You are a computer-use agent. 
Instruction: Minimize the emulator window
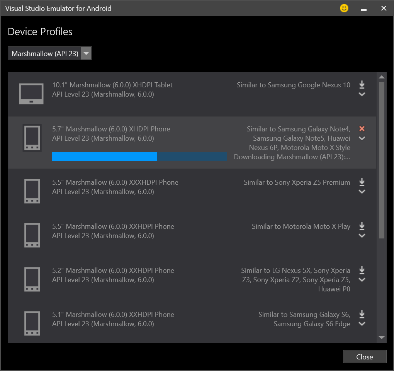(x=363, y=9)
